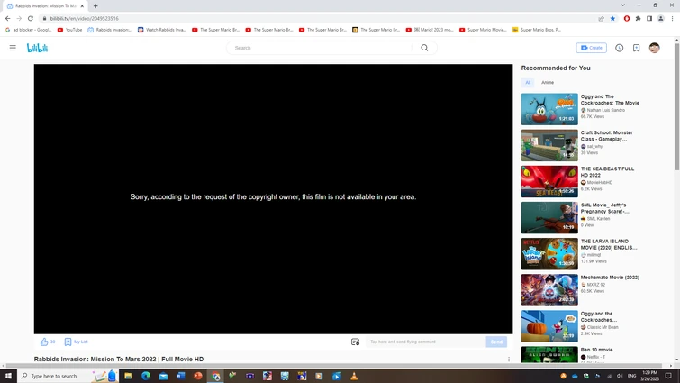Click the video title Rabbids Invasion: Mission To Mars
Viewport: 680px width, 383px height.
point(119,360)
